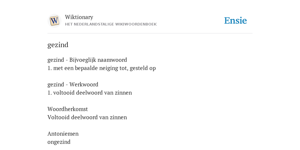The height and width of the screenshot is (150, 300).
Task: Select 'Voltooid deelwoord van zinnen' etymology text
Action: click(x=87, y=117)
